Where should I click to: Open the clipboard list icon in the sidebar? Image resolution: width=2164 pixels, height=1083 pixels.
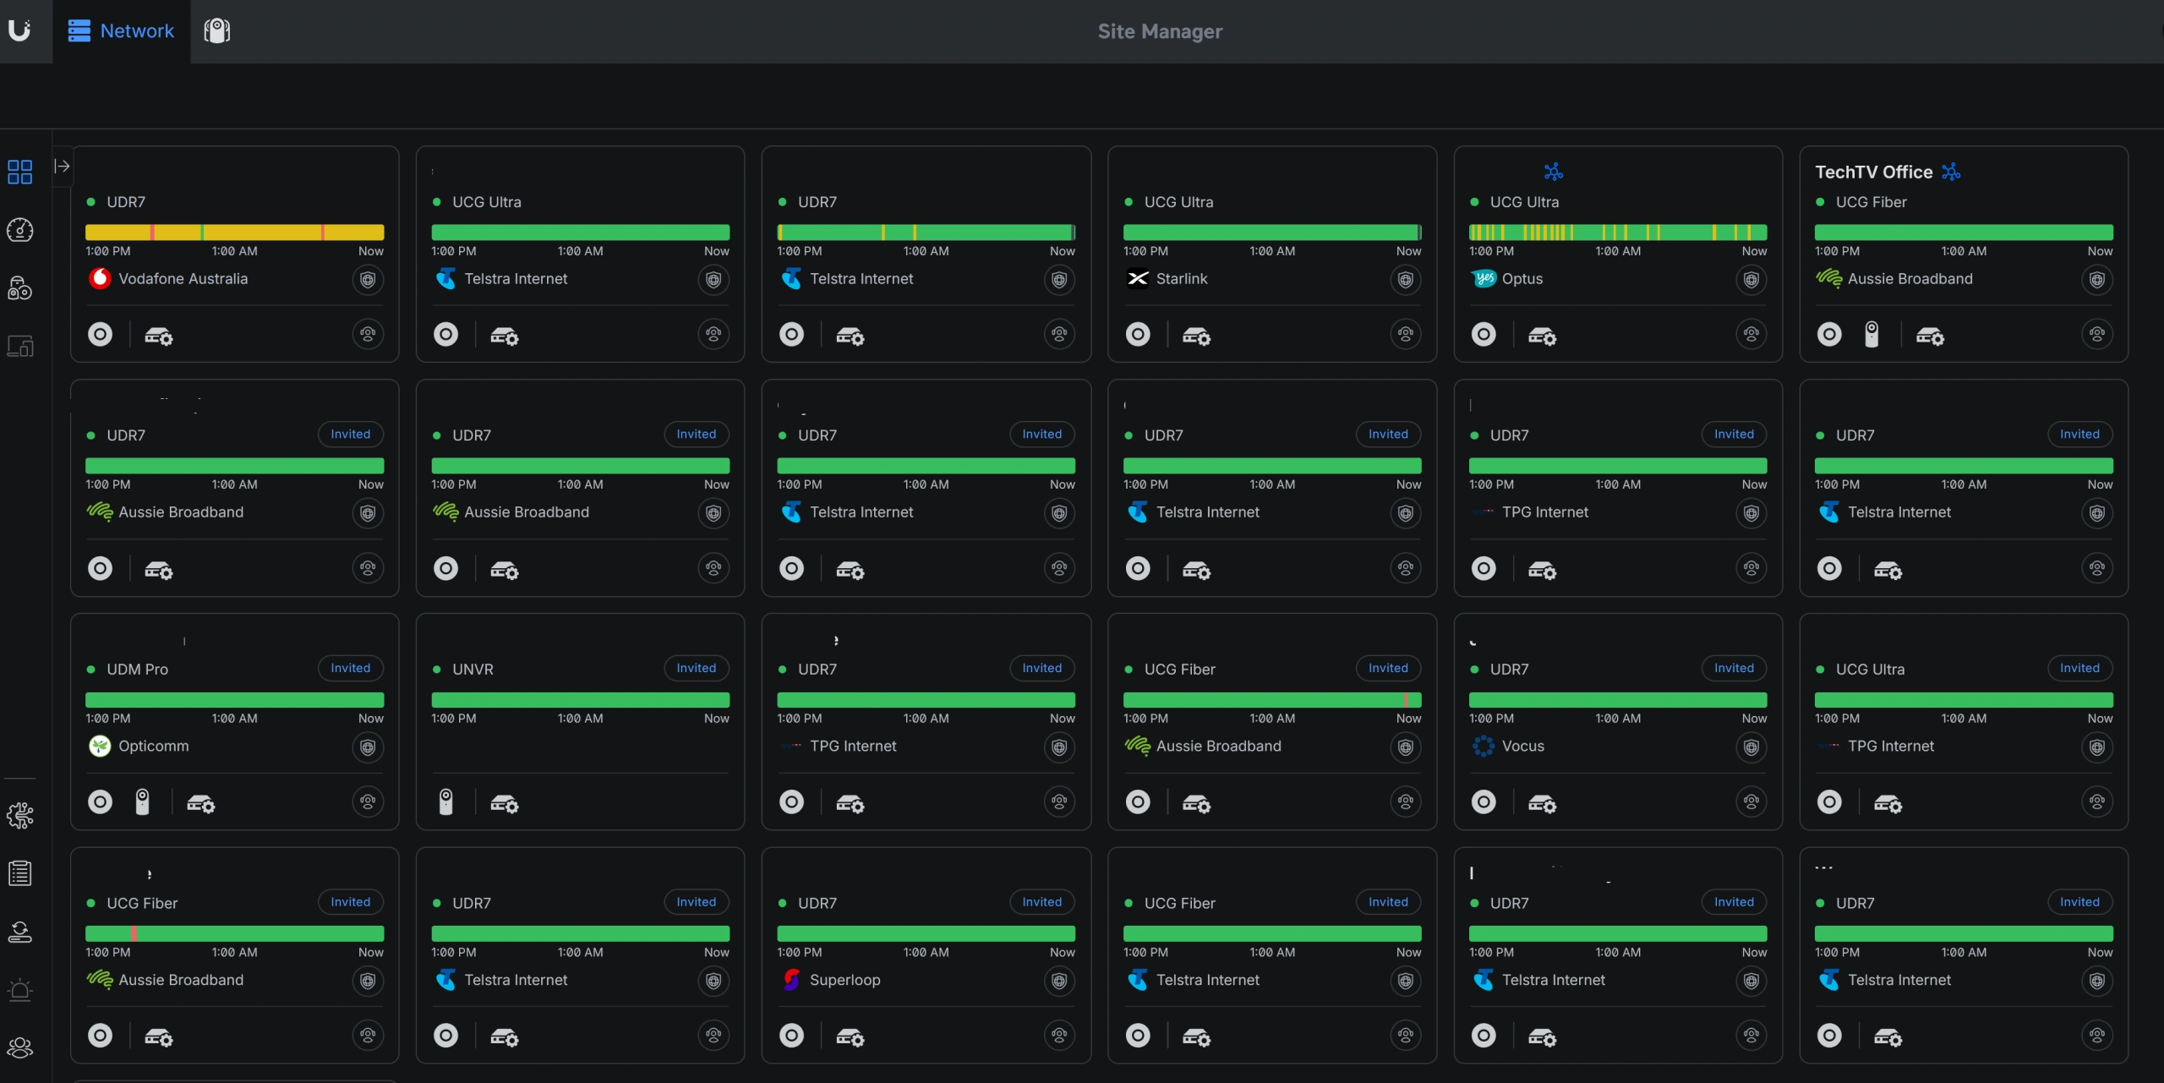19,873
